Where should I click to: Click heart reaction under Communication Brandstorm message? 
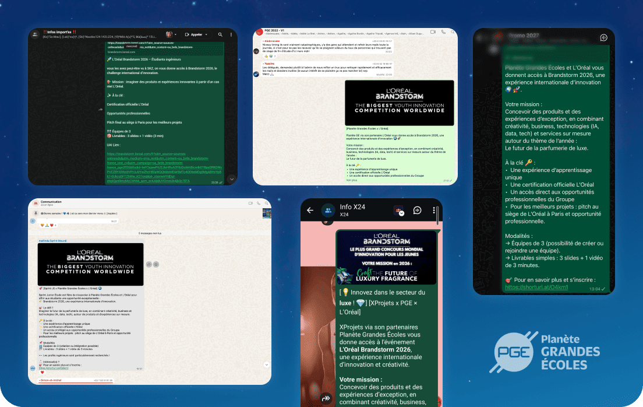(43, 373)
